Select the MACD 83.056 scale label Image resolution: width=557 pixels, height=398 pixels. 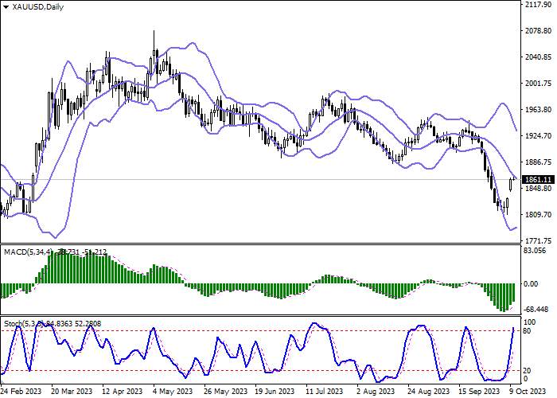(535, 251)
